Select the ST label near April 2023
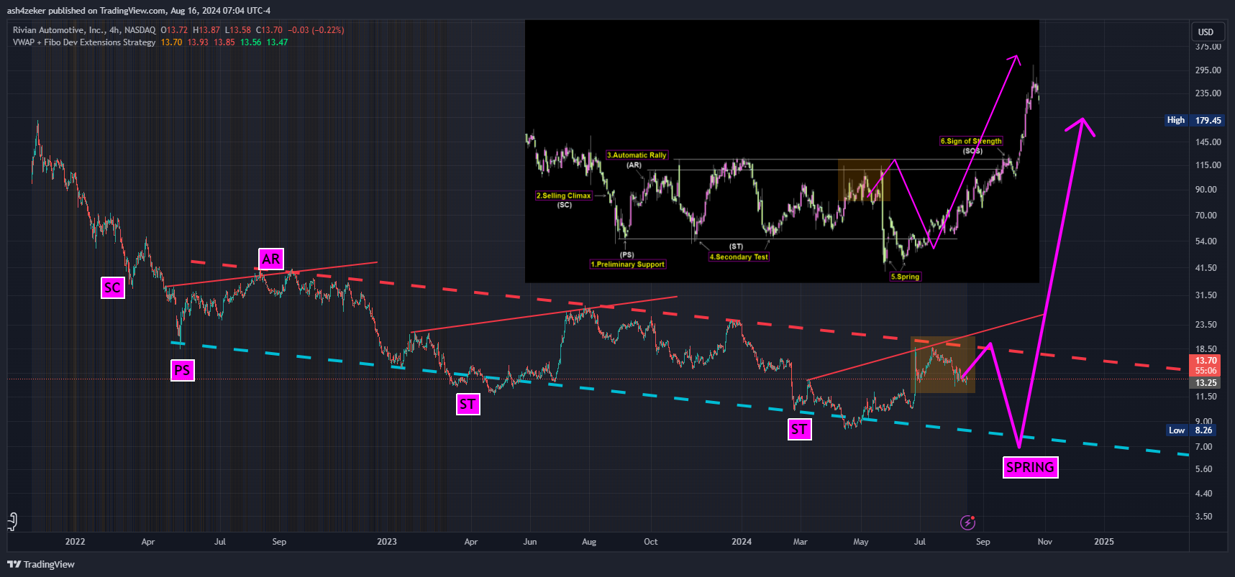 coord(468,405)
